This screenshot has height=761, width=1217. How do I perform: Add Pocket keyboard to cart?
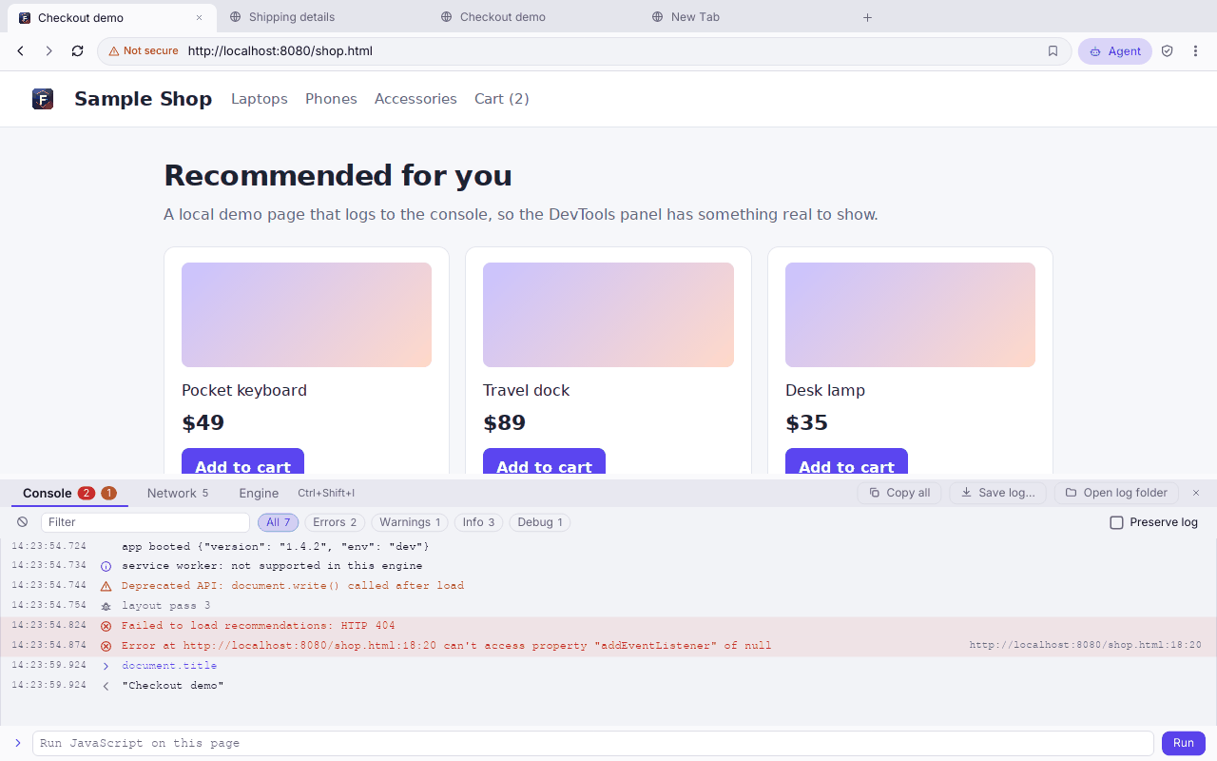(242, 461)
